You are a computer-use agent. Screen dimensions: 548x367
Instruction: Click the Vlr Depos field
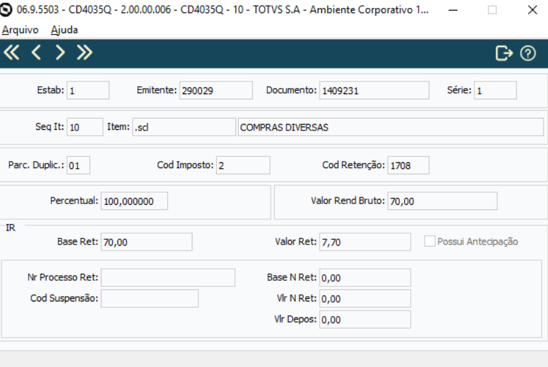365,319
